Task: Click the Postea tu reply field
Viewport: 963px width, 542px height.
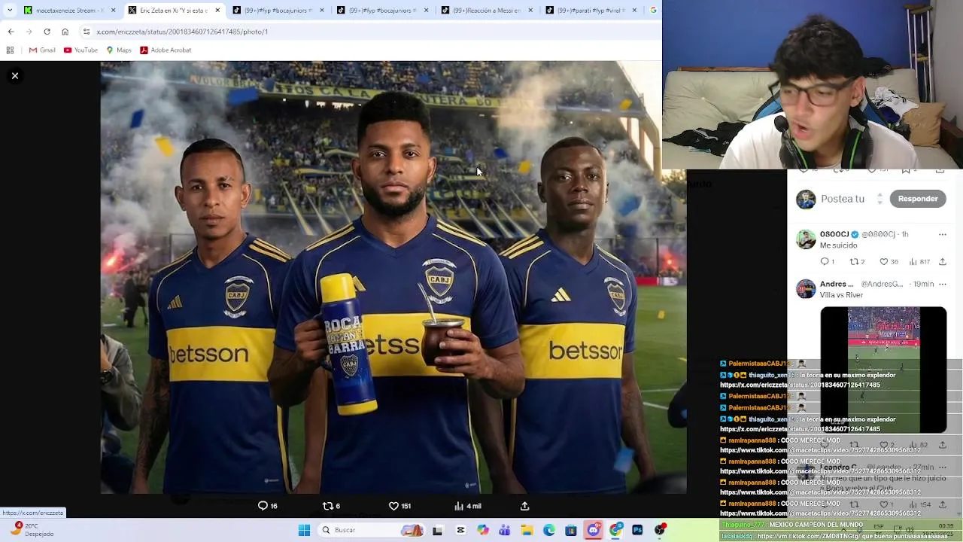Action: (x=843, y=199)
